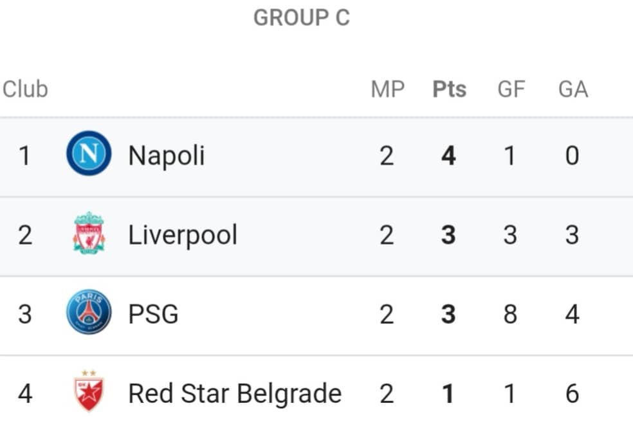The height and width of the screenshot is (430, 633).
Task: Click Red Star Belgrade's goals against 6
Action: (572, 393)
